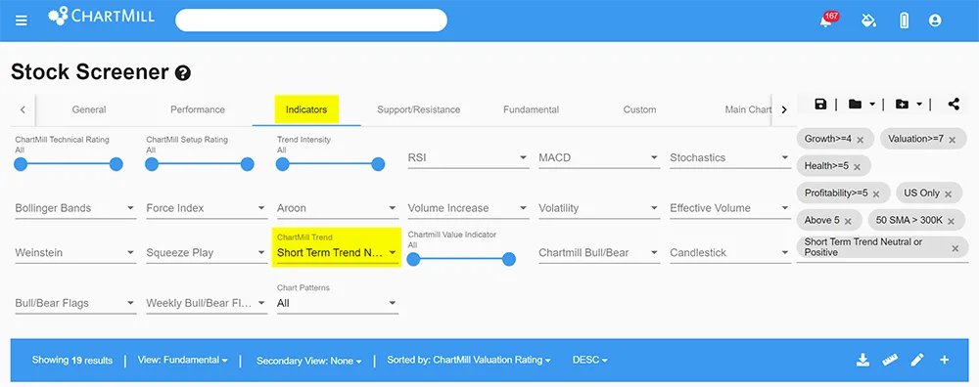
Task: Open notifications bell with 167 badge
Action: 828,20
